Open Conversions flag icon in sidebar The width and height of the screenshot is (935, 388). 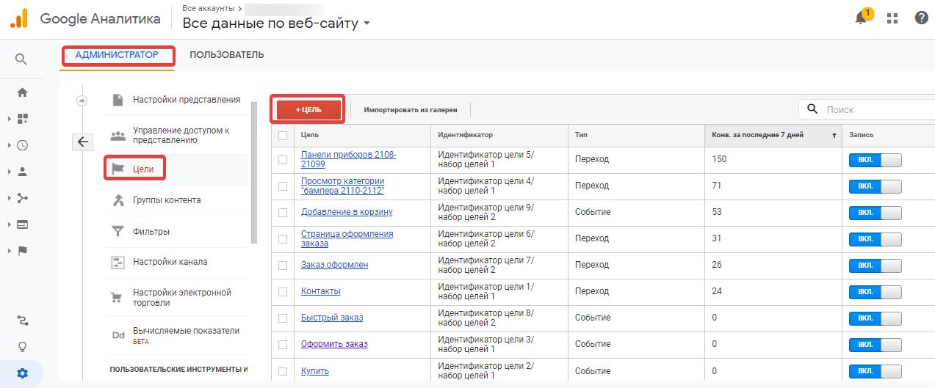(22, 251)
